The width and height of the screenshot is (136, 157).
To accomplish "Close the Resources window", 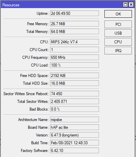I will 131,5.
